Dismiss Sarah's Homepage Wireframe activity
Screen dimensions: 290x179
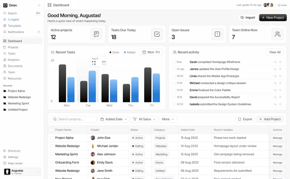(280, 62)
